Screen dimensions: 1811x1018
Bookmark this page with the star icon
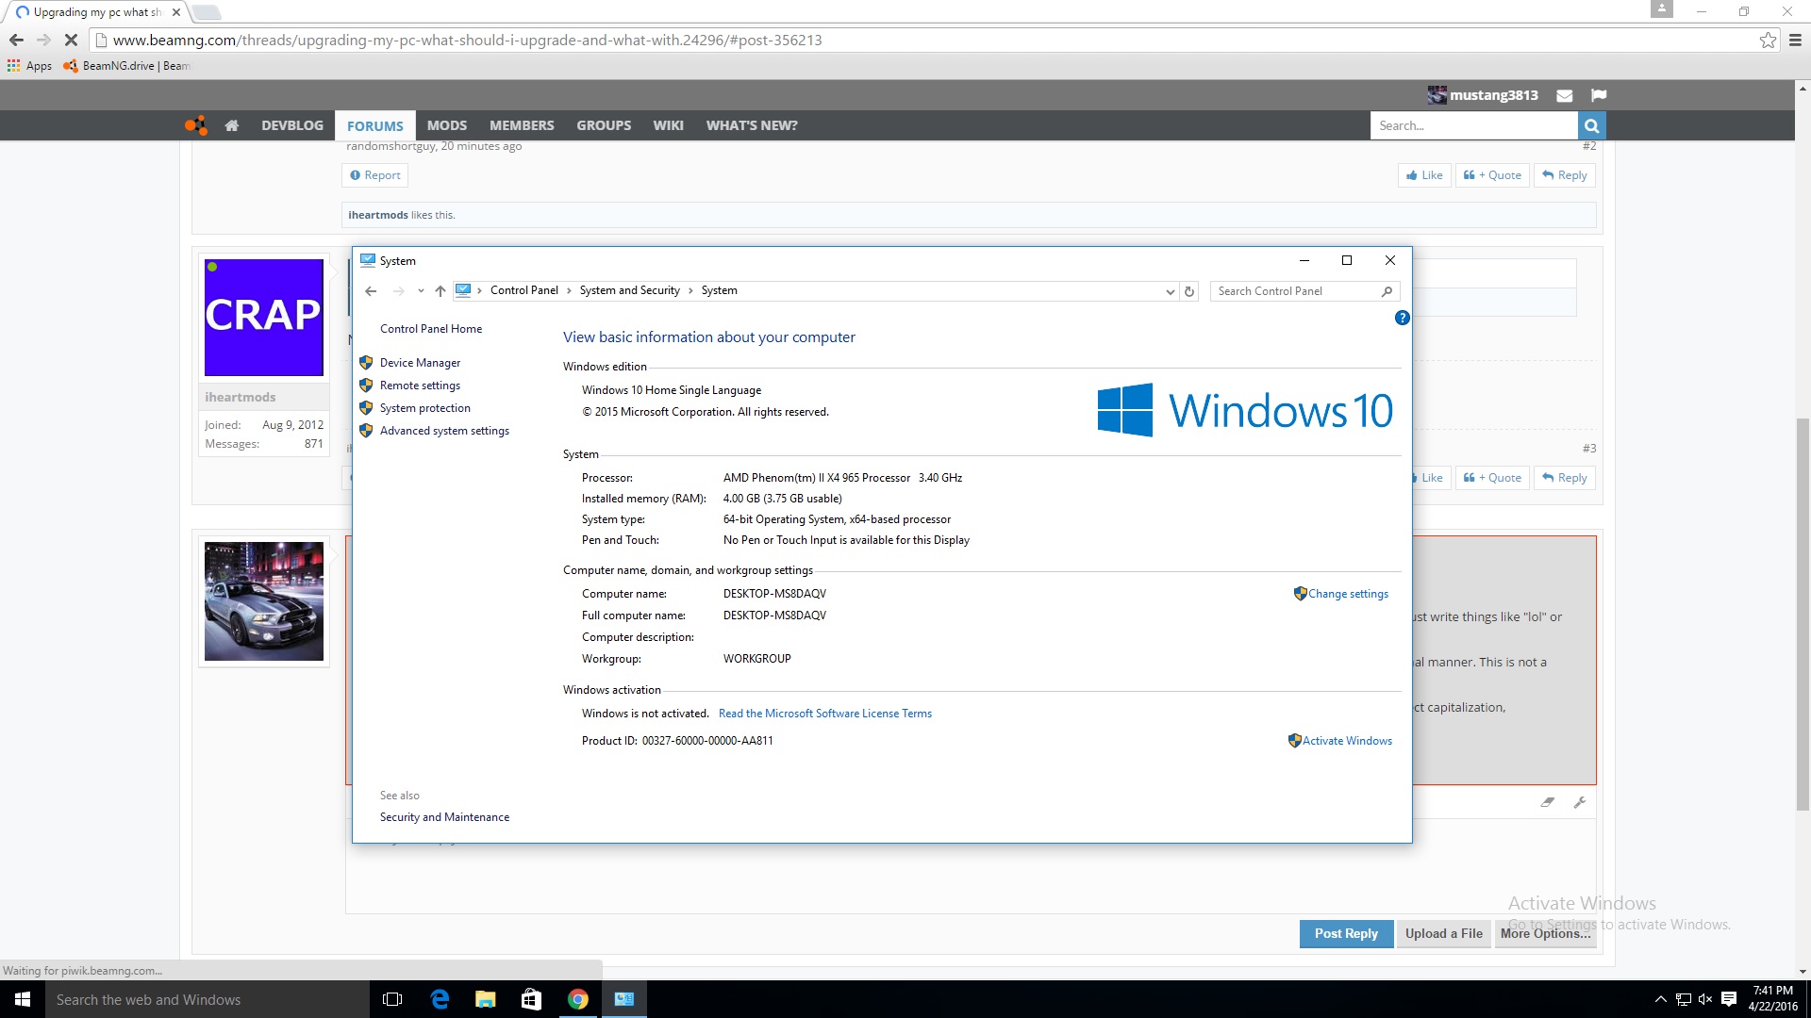[1768, 41]
